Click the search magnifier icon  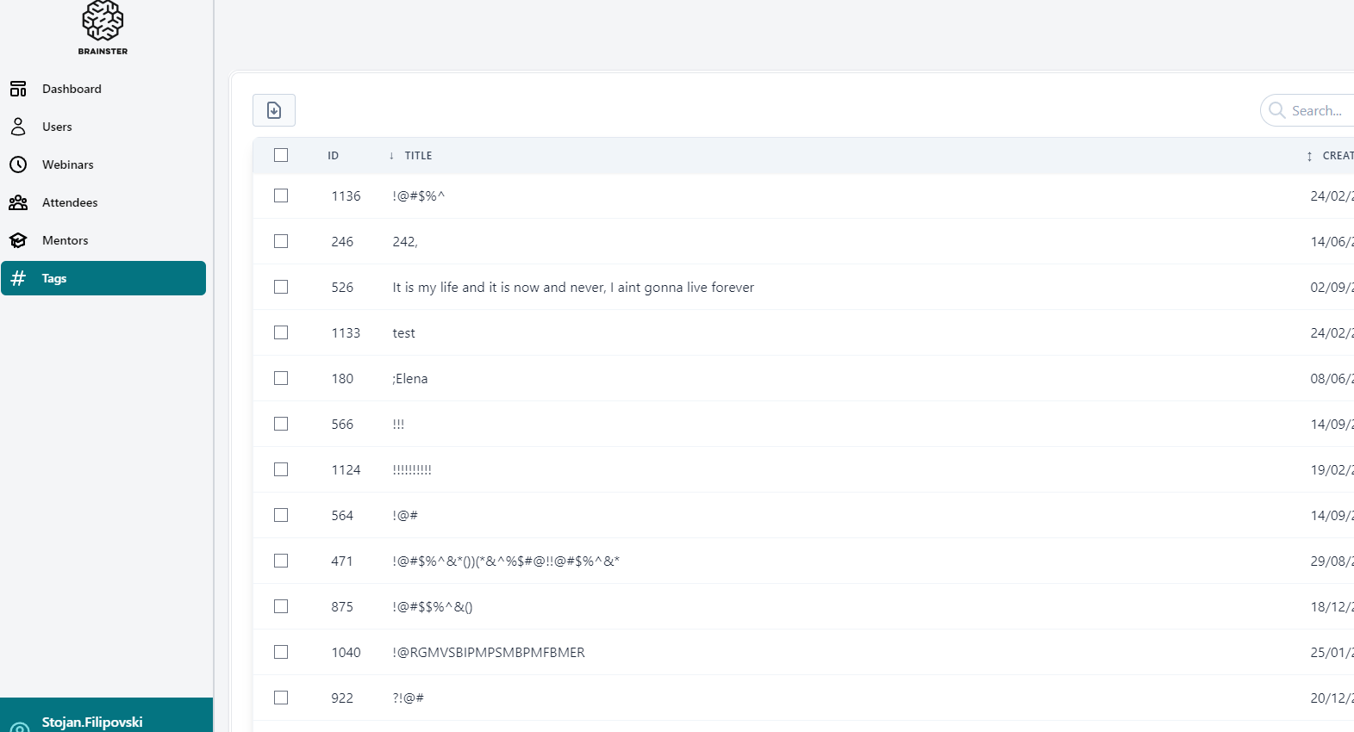(1276, 110)
